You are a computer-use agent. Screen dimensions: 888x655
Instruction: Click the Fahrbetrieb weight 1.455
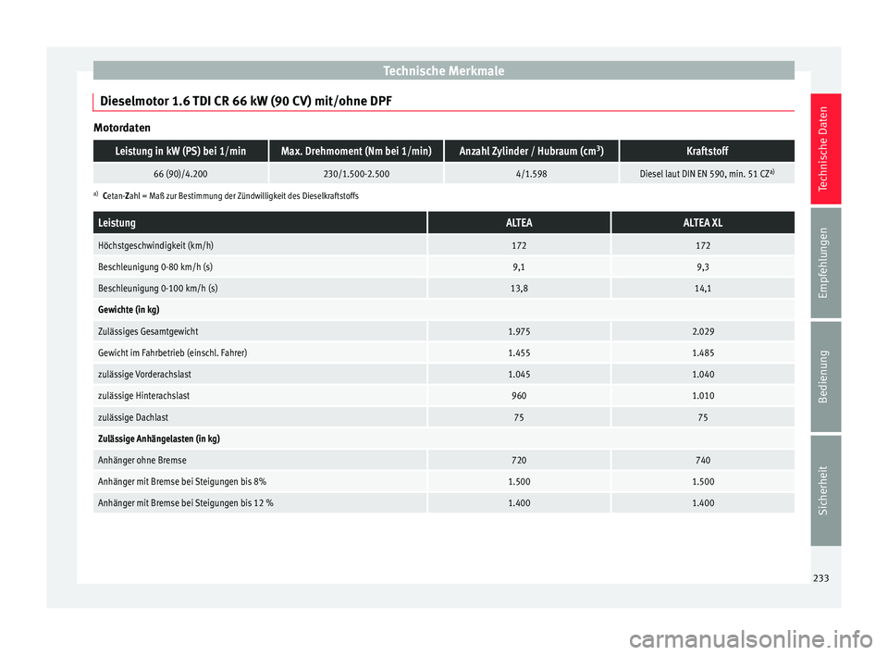tap(519, 353)
